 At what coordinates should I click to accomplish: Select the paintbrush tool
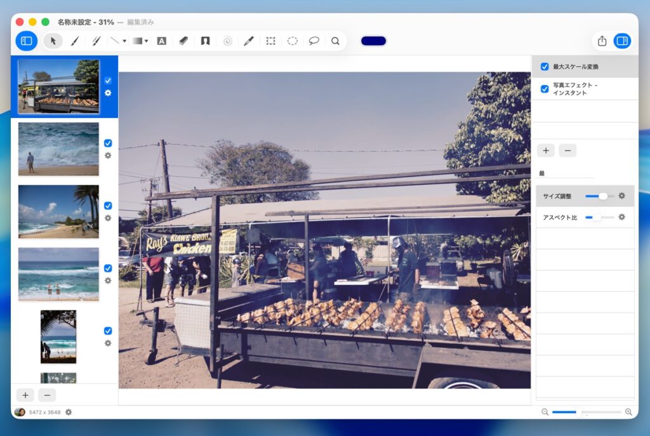74,41
